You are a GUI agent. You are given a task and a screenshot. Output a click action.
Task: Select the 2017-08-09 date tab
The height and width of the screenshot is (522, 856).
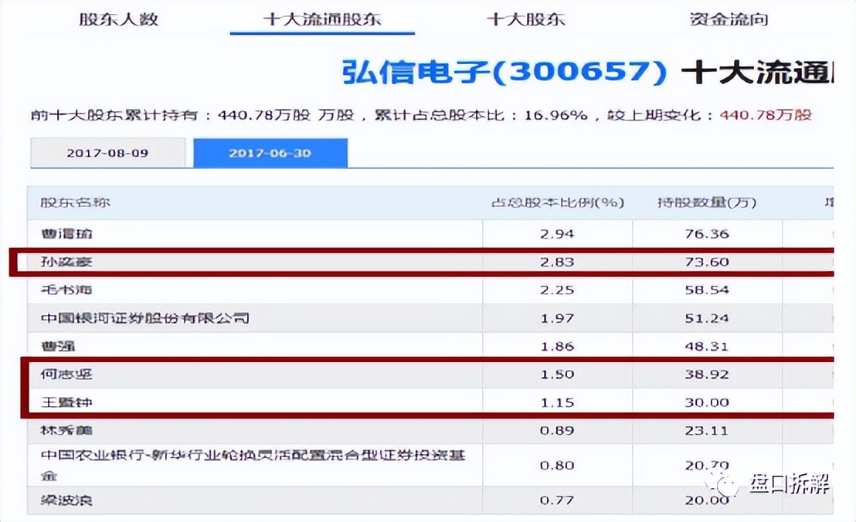coord(107,153)
